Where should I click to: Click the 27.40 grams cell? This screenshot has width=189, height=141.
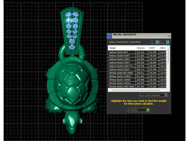pos(142,87)
